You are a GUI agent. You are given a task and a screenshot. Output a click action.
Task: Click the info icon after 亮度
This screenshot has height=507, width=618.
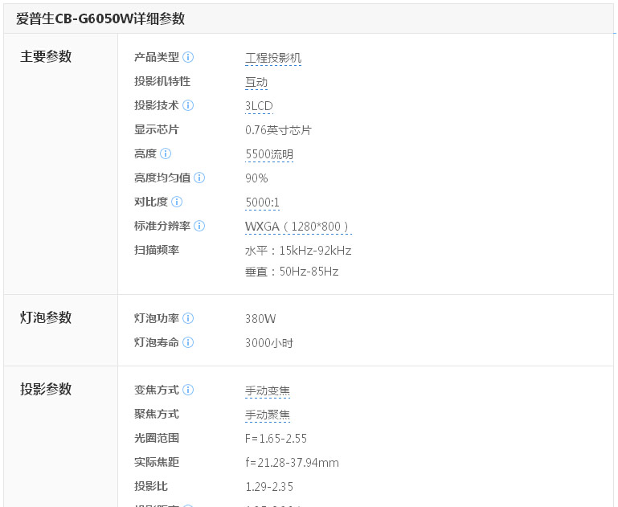tap(166, 153)
